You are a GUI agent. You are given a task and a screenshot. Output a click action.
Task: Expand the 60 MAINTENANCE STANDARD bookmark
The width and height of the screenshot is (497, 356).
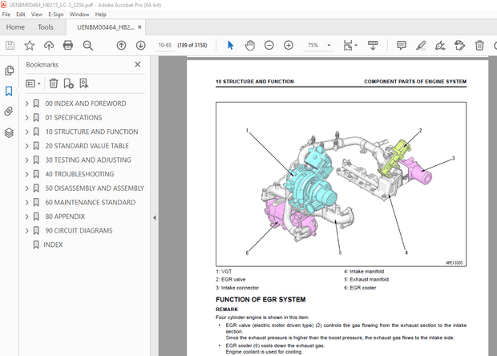pyautogui.click(x=27, y=202)
